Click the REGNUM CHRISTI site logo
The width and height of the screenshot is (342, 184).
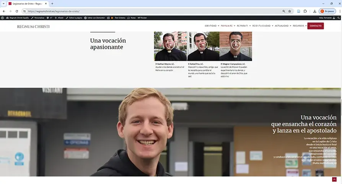pos(33,26)
